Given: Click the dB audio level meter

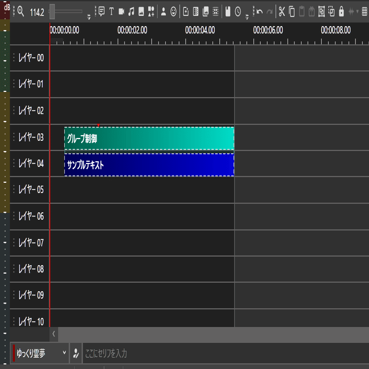Looking at the screenshot, I should pyautogui.click(x=5, y=184).
